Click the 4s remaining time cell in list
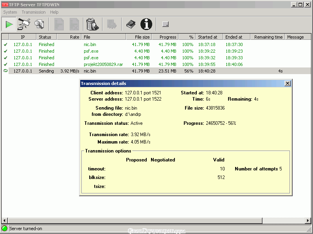 tap(280, 71)
